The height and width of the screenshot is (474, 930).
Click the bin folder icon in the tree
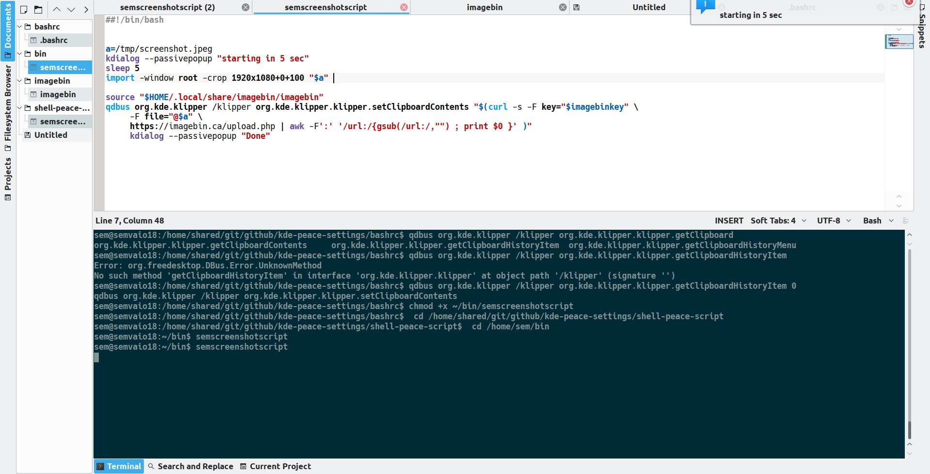(28, 54)
